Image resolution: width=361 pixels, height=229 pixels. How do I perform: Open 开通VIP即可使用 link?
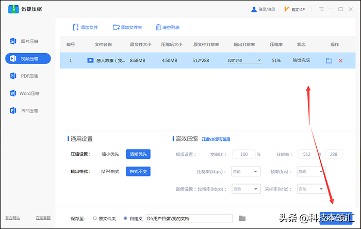pos(216,139)
